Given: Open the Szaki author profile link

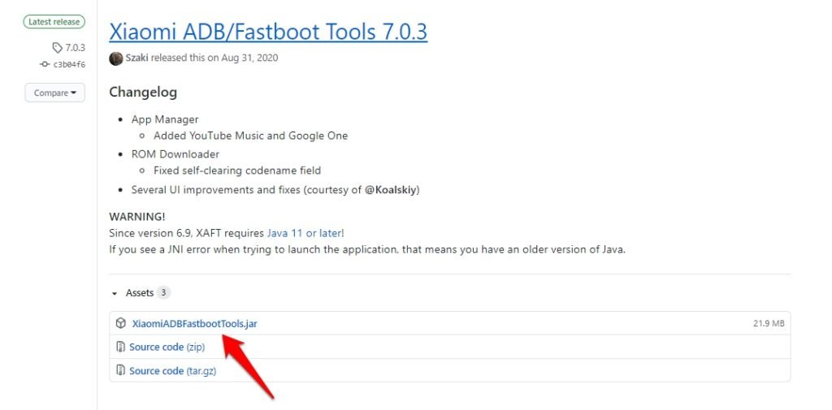Looking at the screenshot, I should coord(136,58).
